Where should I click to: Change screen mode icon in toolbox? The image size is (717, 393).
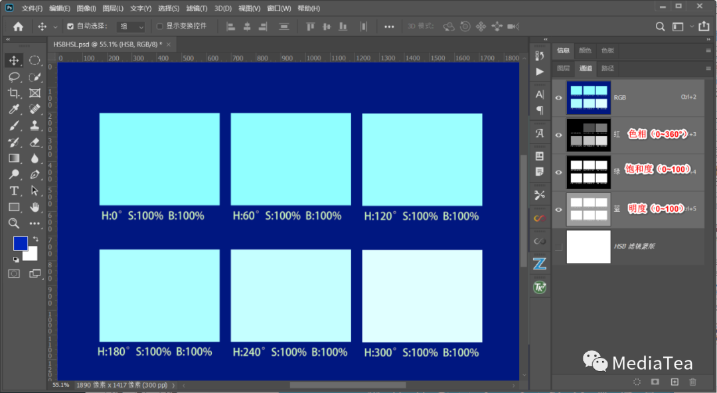coord(35,274)
